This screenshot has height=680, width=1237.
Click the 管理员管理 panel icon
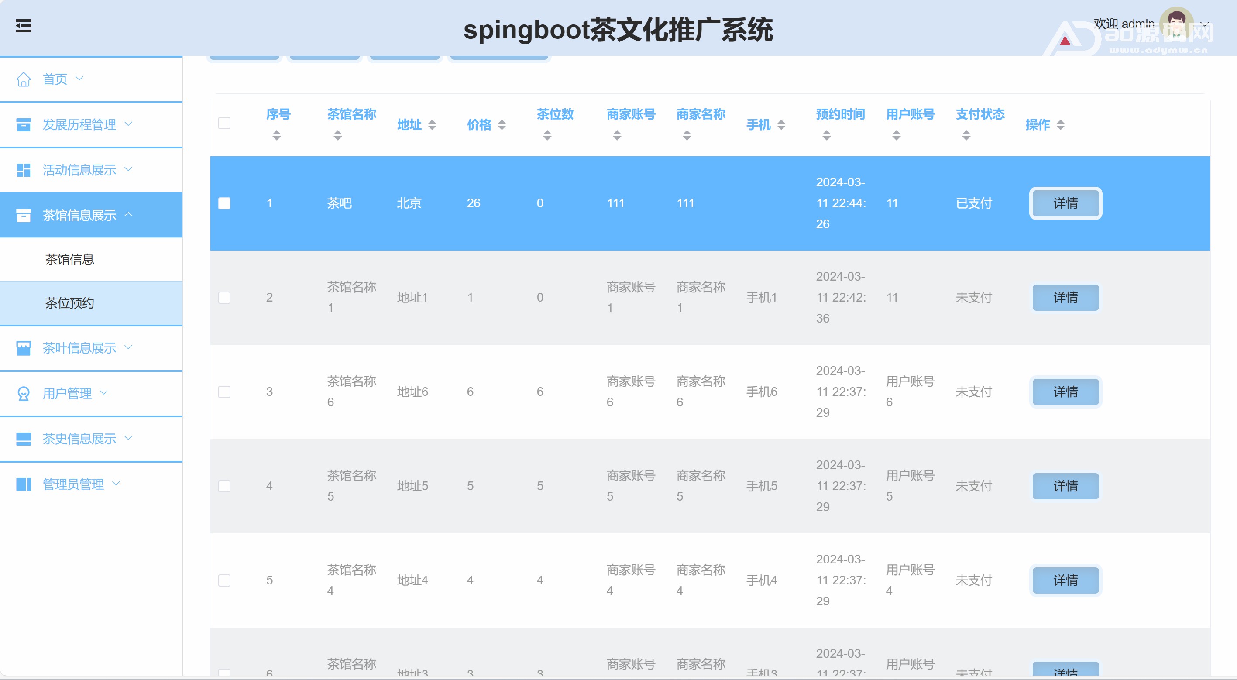pos(24,484)
